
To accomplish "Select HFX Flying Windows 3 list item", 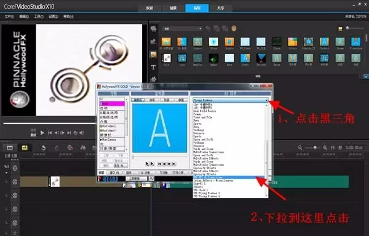I will coord(207,193).
